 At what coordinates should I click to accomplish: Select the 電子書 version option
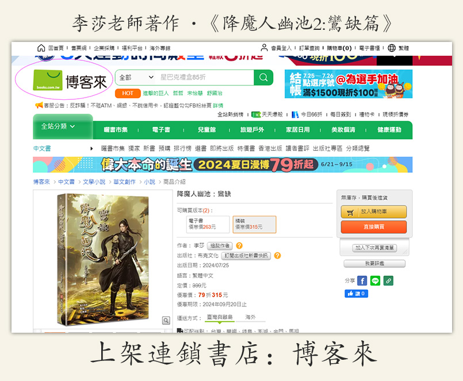coord(206,224)
